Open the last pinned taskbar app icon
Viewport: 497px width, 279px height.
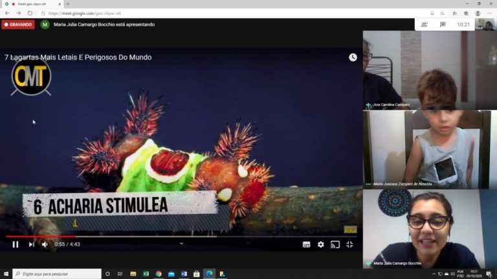tap(222, 274)
